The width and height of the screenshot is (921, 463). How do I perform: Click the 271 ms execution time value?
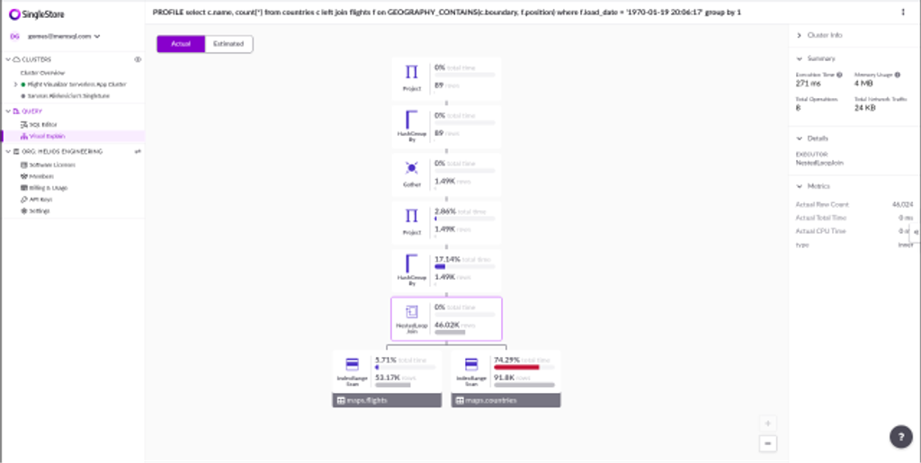tap(809, 84)
